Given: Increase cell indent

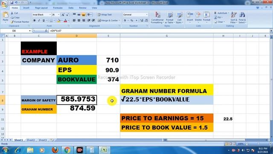Looking at the screenshot, I should point(93,21).
